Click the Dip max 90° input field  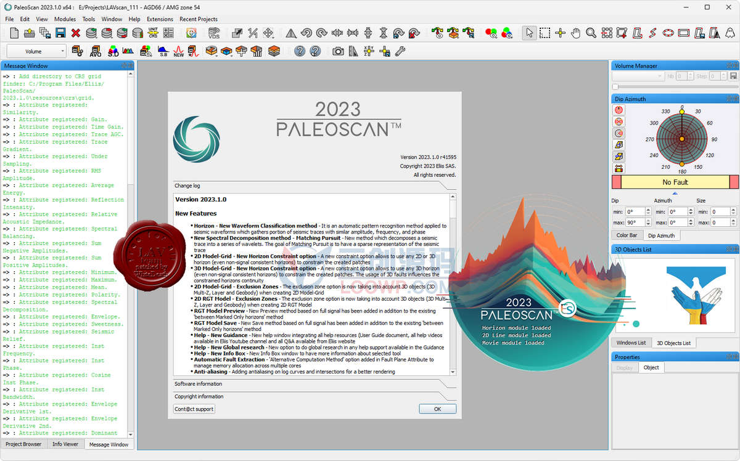636,222
